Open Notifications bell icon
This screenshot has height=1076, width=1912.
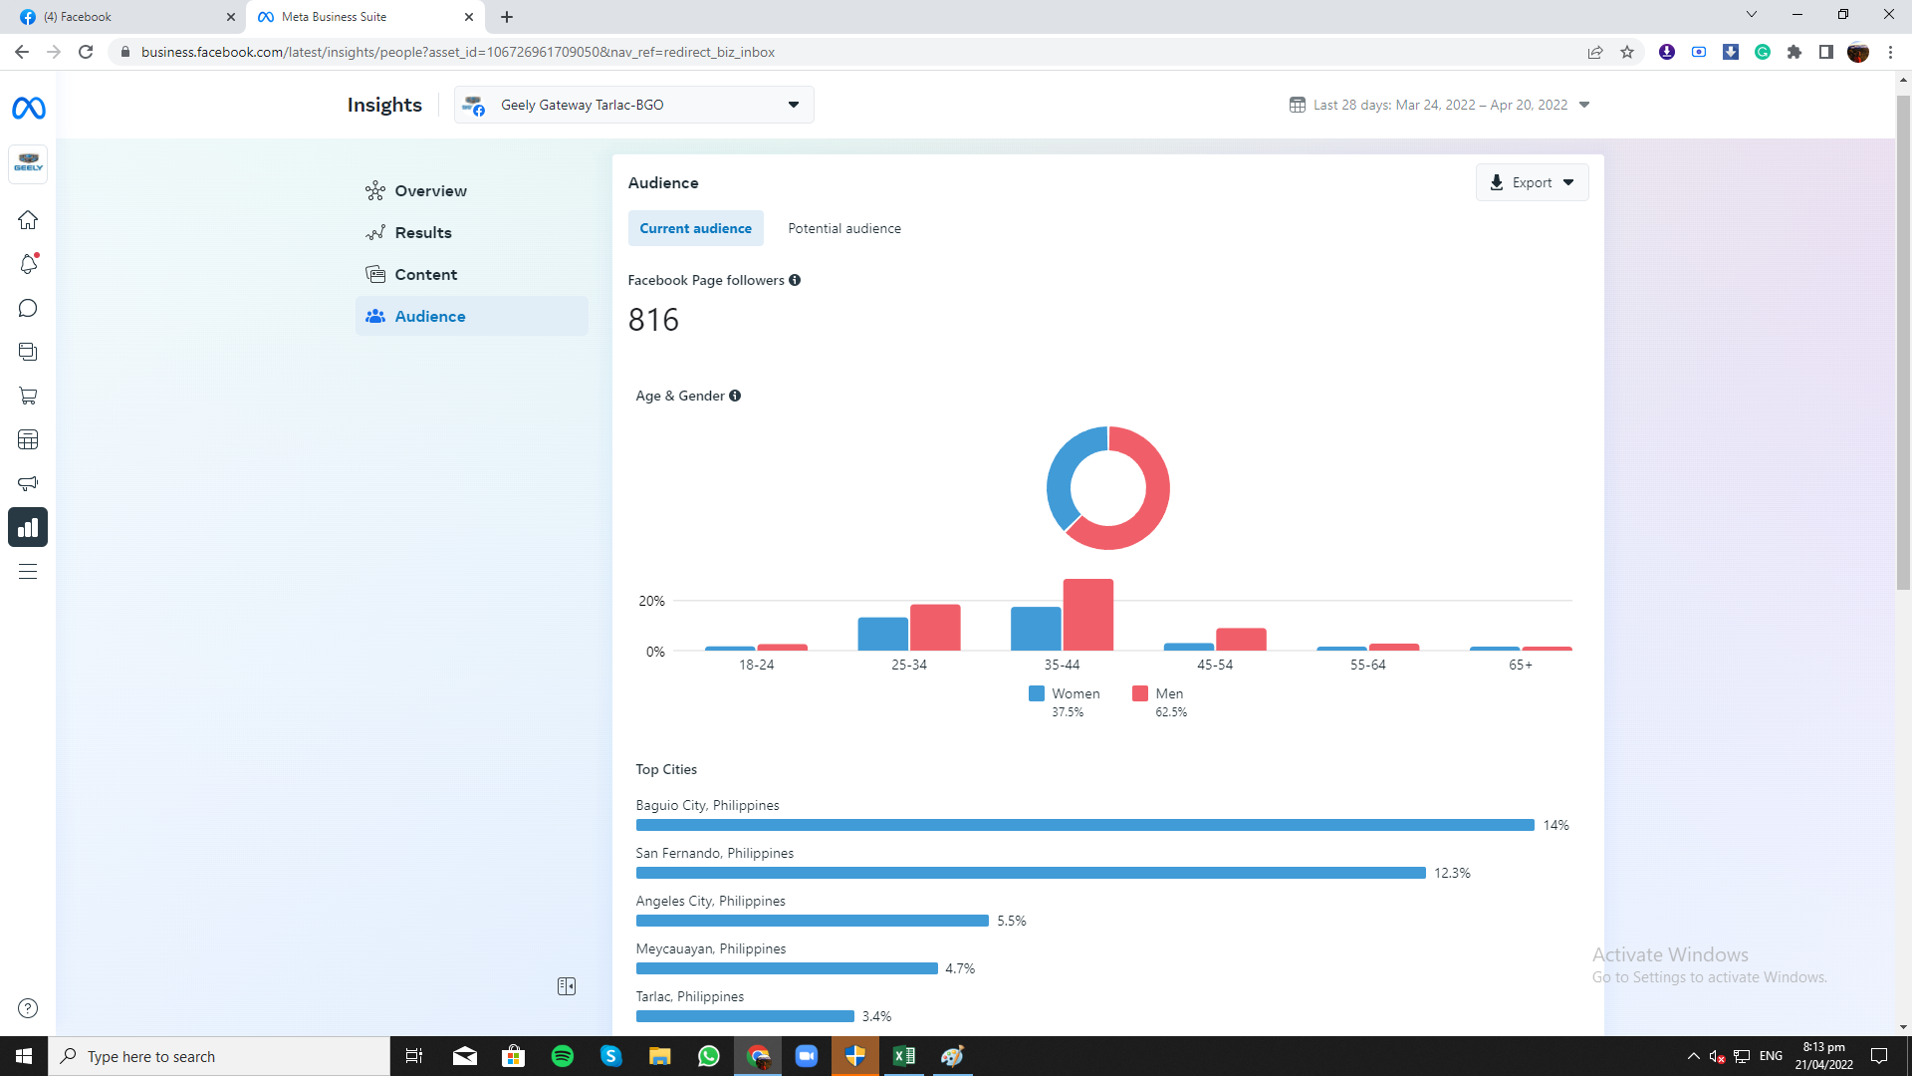[x=28, y=264]
